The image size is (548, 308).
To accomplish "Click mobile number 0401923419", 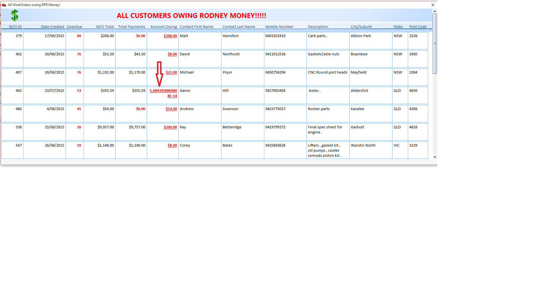I will click(275, 36).
